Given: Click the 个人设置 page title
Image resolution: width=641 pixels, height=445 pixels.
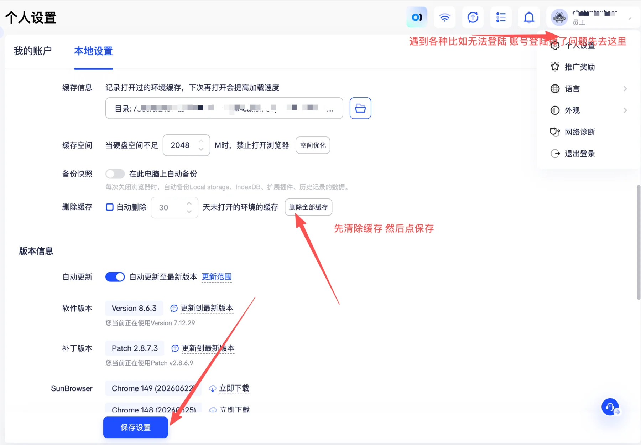Looking at the screenshot, I should coord(31,17).
